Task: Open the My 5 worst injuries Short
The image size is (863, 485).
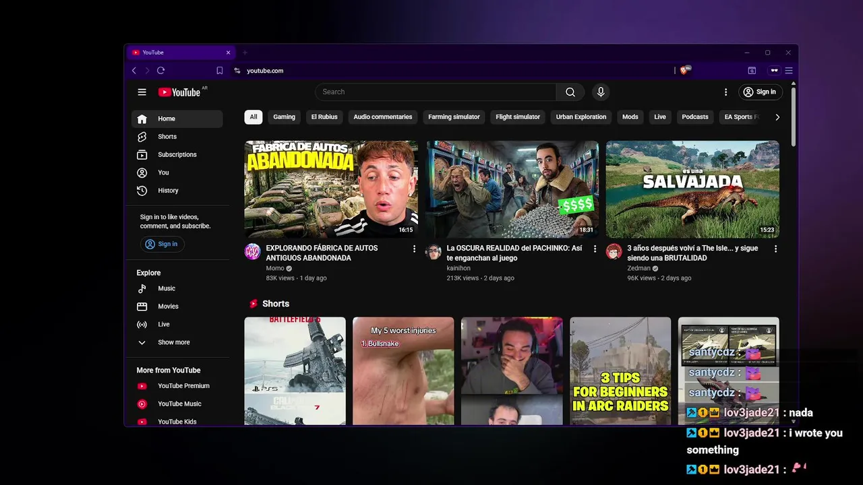Action: tap(403, 371)
